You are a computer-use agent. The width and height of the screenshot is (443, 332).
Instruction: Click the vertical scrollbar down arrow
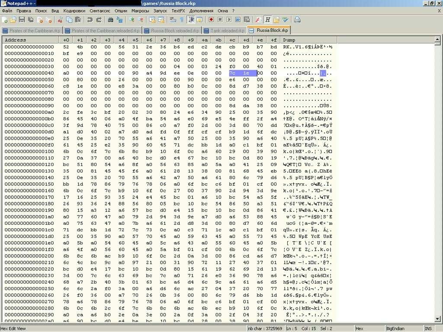437,319
